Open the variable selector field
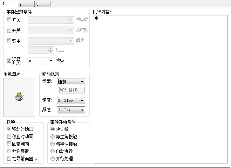Image resolution: width=231 pixels, height=168 pixels. (51, 41)
